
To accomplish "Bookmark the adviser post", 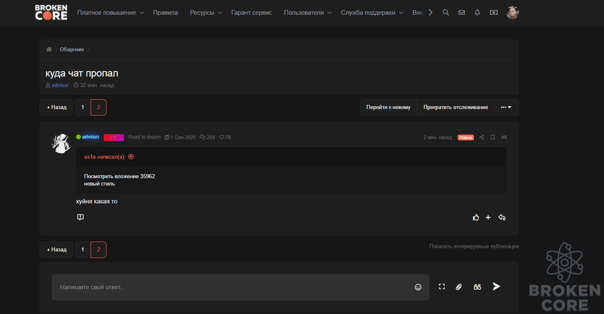I will tap(493, 137).
